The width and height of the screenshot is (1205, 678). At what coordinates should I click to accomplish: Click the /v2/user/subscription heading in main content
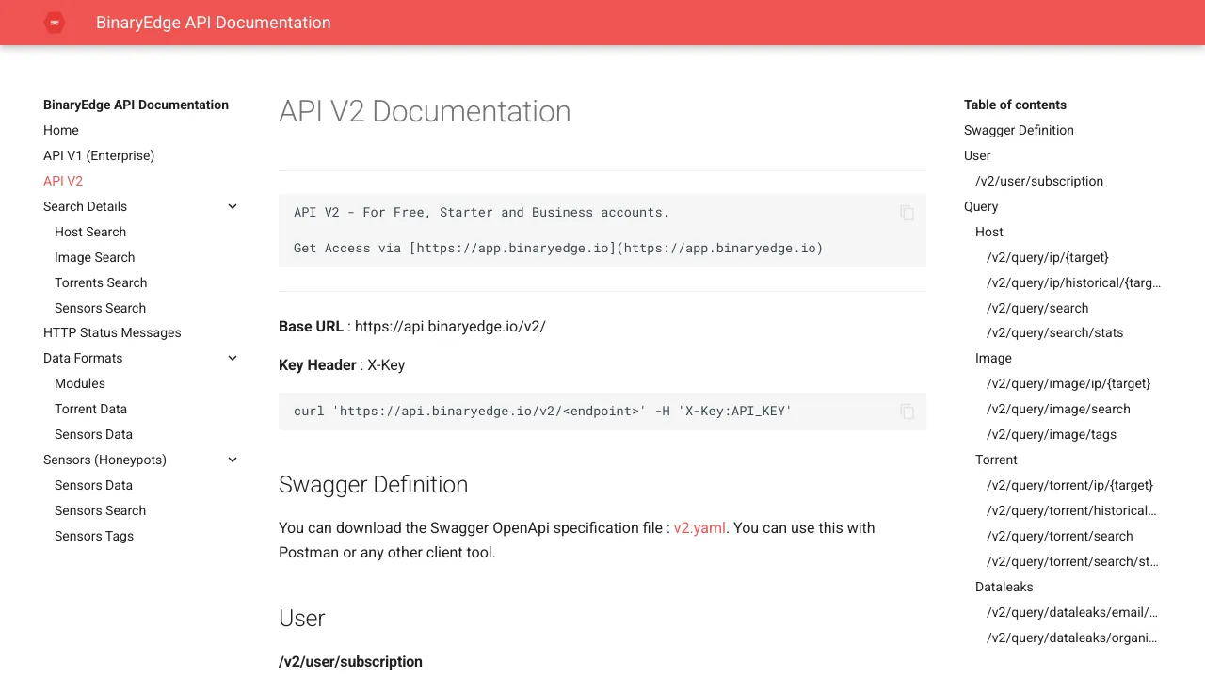(350, 661)
